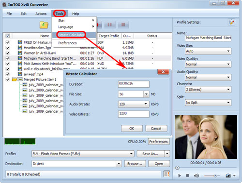The image size is (242, 183).
Task: Click the Merged Picture Item1 folder icon
Action: coord(15,79)
